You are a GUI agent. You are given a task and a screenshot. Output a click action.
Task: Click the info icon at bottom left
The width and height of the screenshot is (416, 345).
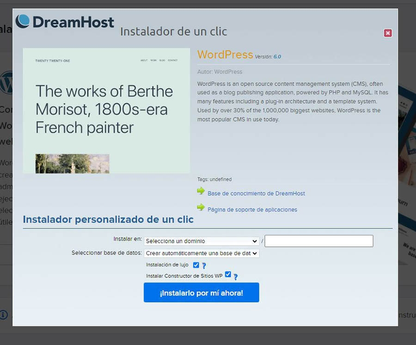point(4,315)
